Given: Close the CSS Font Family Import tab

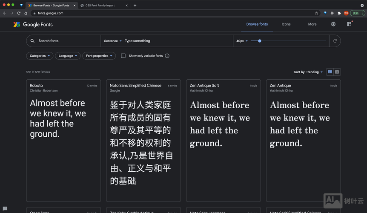Looking at the screenshot, I should pos(126,6).
